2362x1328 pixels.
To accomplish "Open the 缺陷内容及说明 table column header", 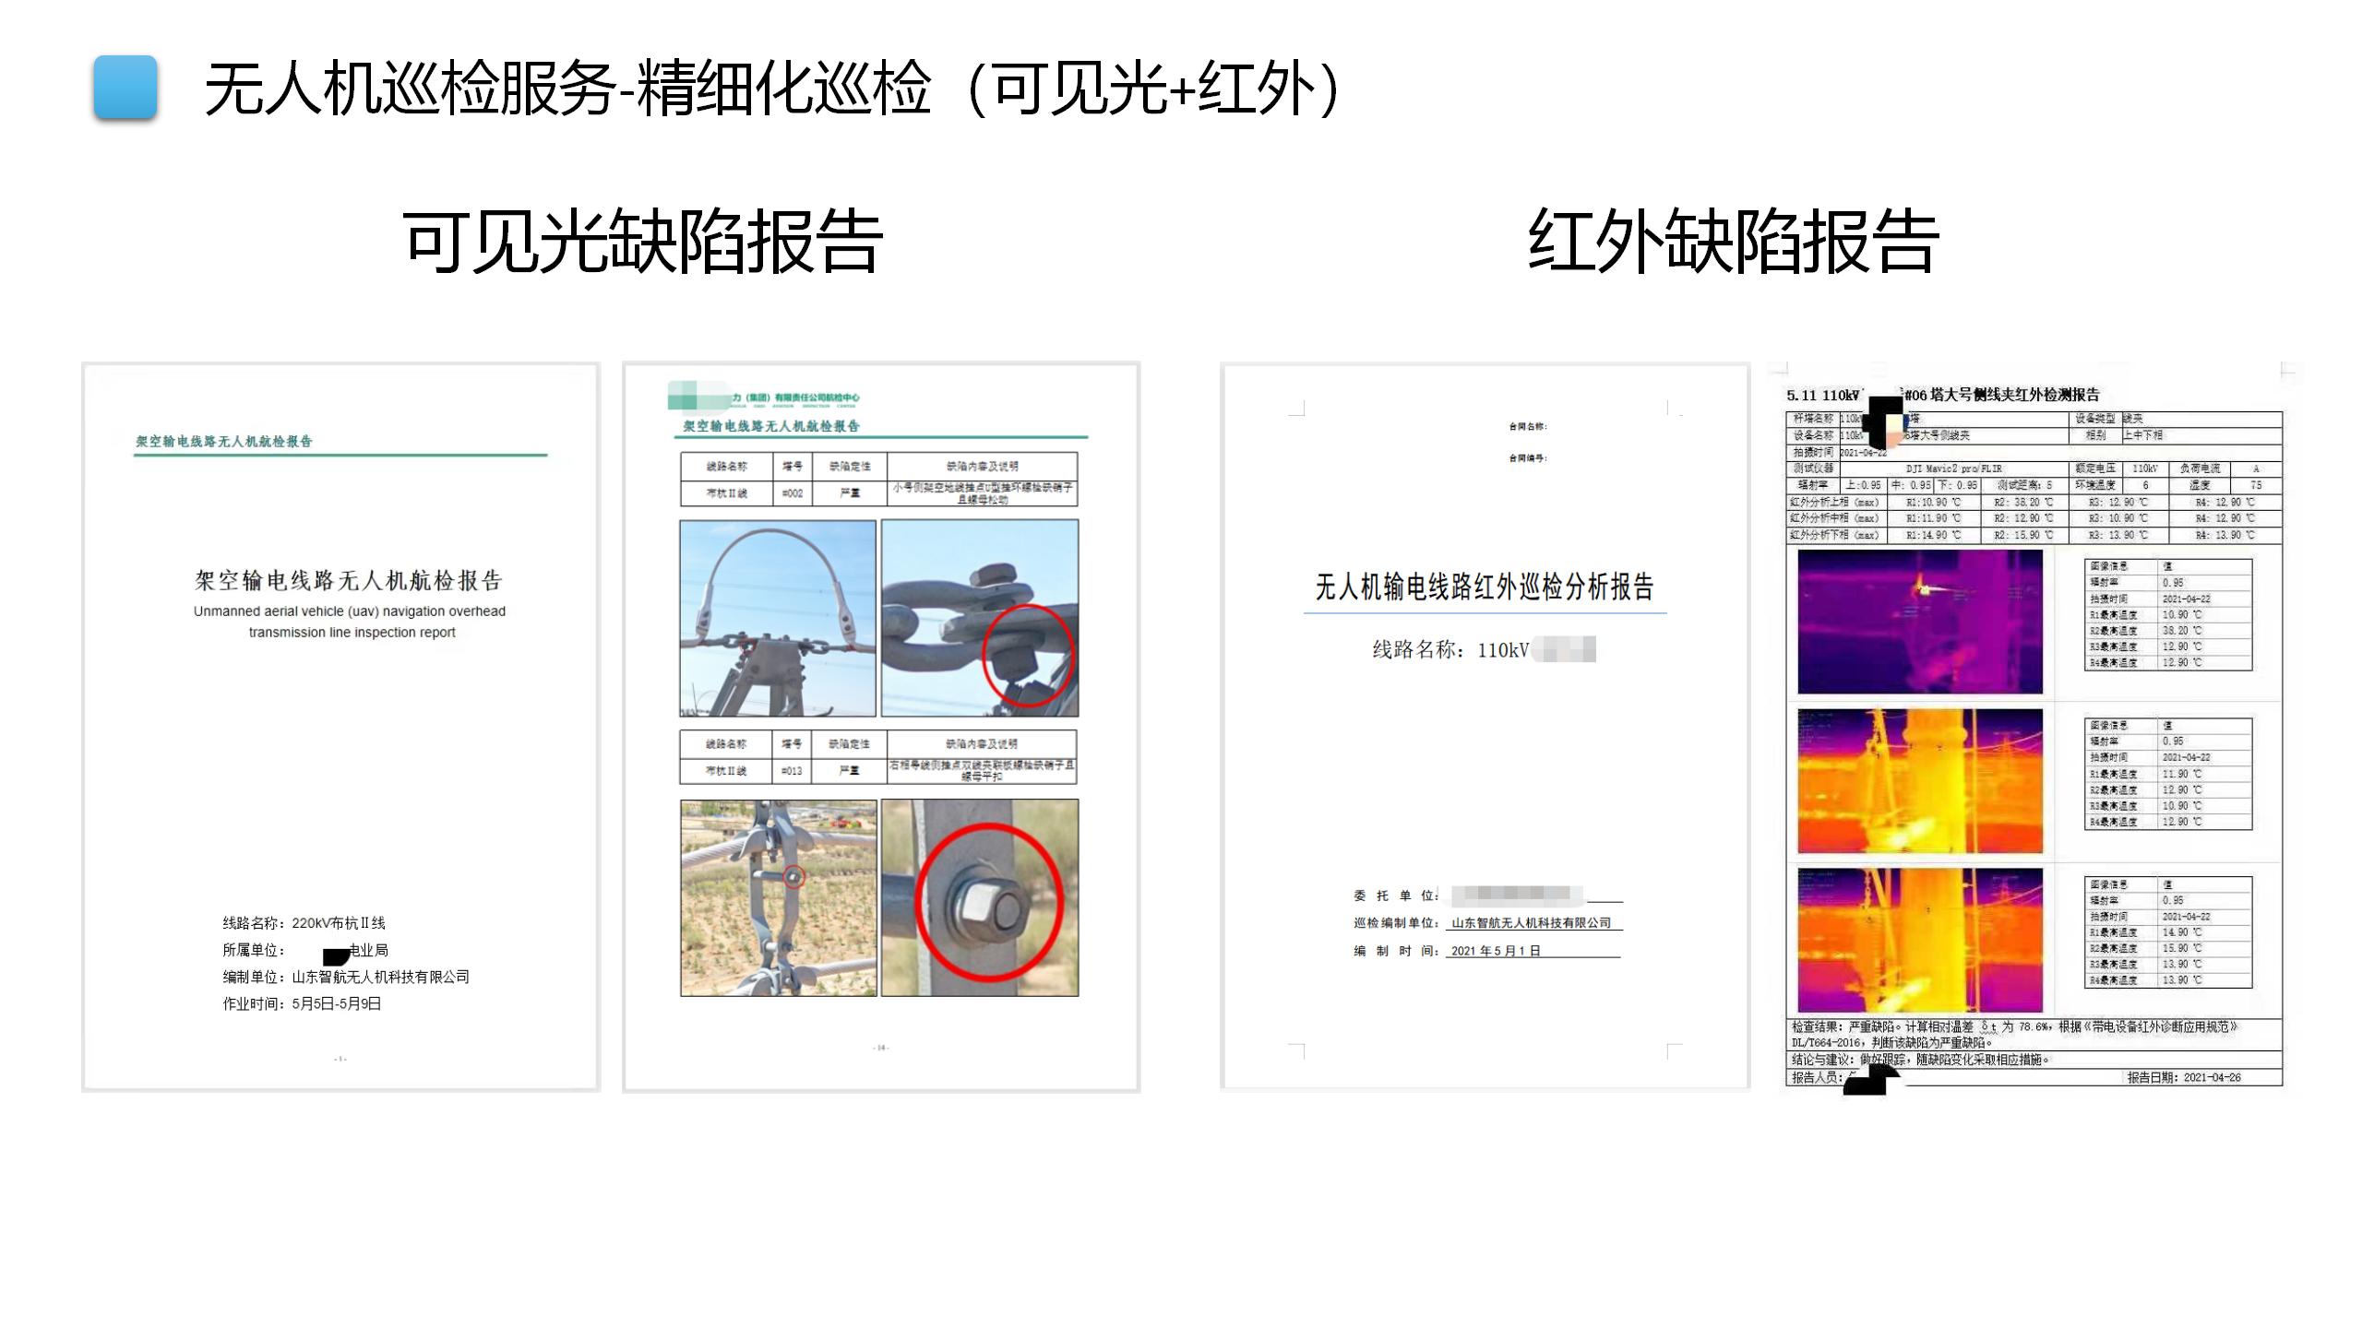I will [x=983, y=466].
